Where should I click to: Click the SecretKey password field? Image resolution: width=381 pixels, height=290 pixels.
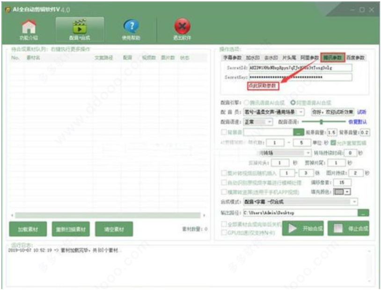300,77
